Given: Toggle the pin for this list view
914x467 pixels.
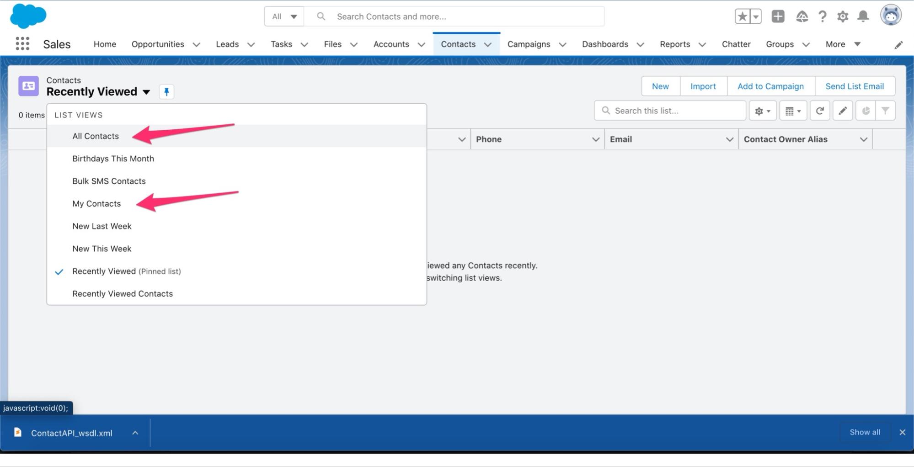Looking at the screenshot, I should [166, 92].
